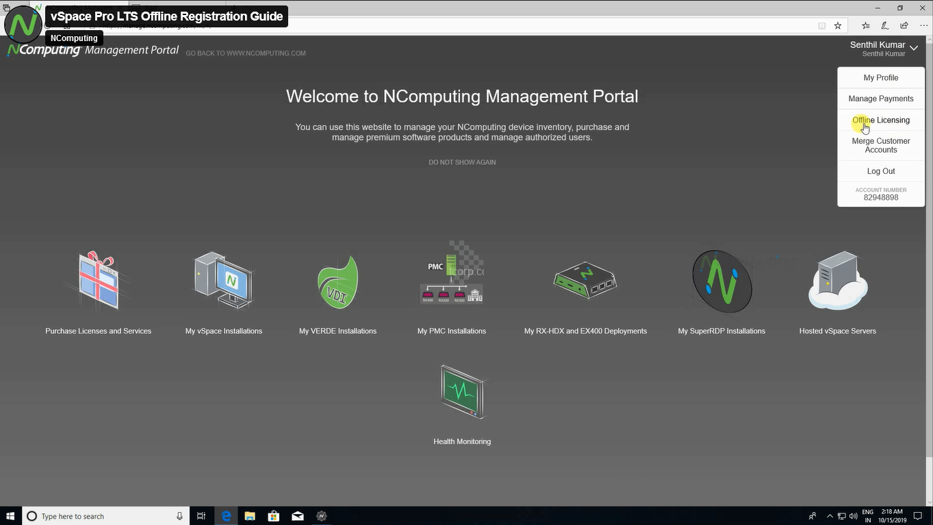Open My PMC Installations icon
The image size is (933, 525).
[451, 274]
